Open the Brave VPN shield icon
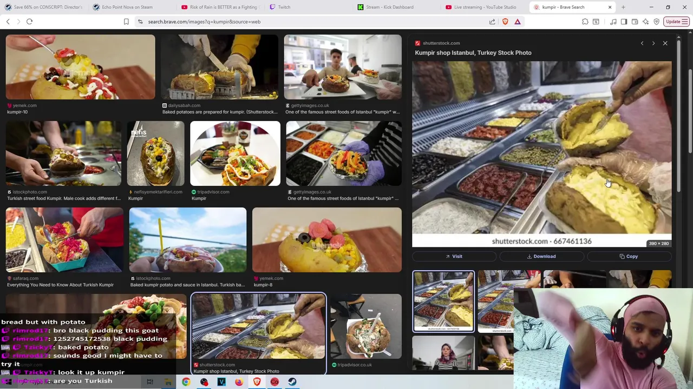 coord(656,22)
